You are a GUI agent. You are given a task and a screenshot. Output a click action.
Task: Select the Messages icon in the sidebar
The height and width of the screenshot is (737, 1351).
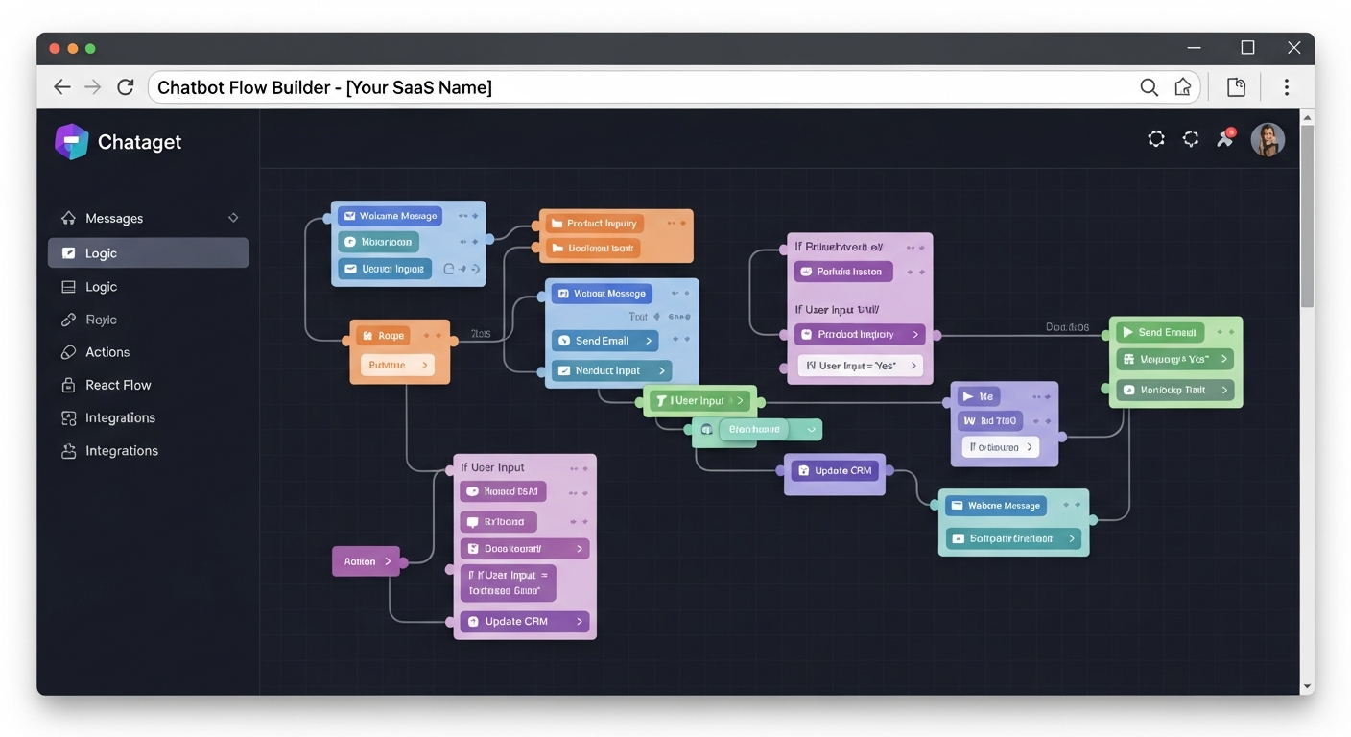click(68, 218)
